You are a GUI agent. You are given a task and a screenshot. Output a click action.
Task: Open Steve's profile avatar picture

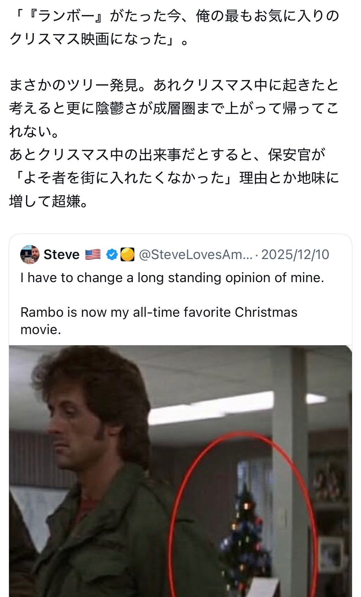pos(30,255)
